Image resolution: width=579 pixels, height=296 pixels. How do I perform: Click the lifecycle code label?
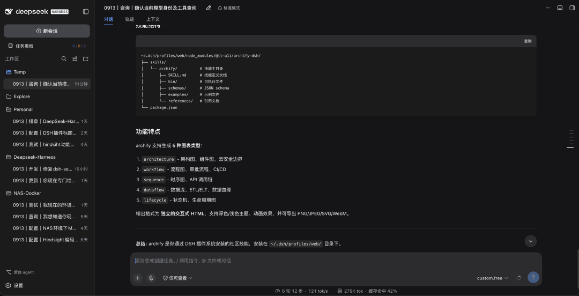coord(155,200)
